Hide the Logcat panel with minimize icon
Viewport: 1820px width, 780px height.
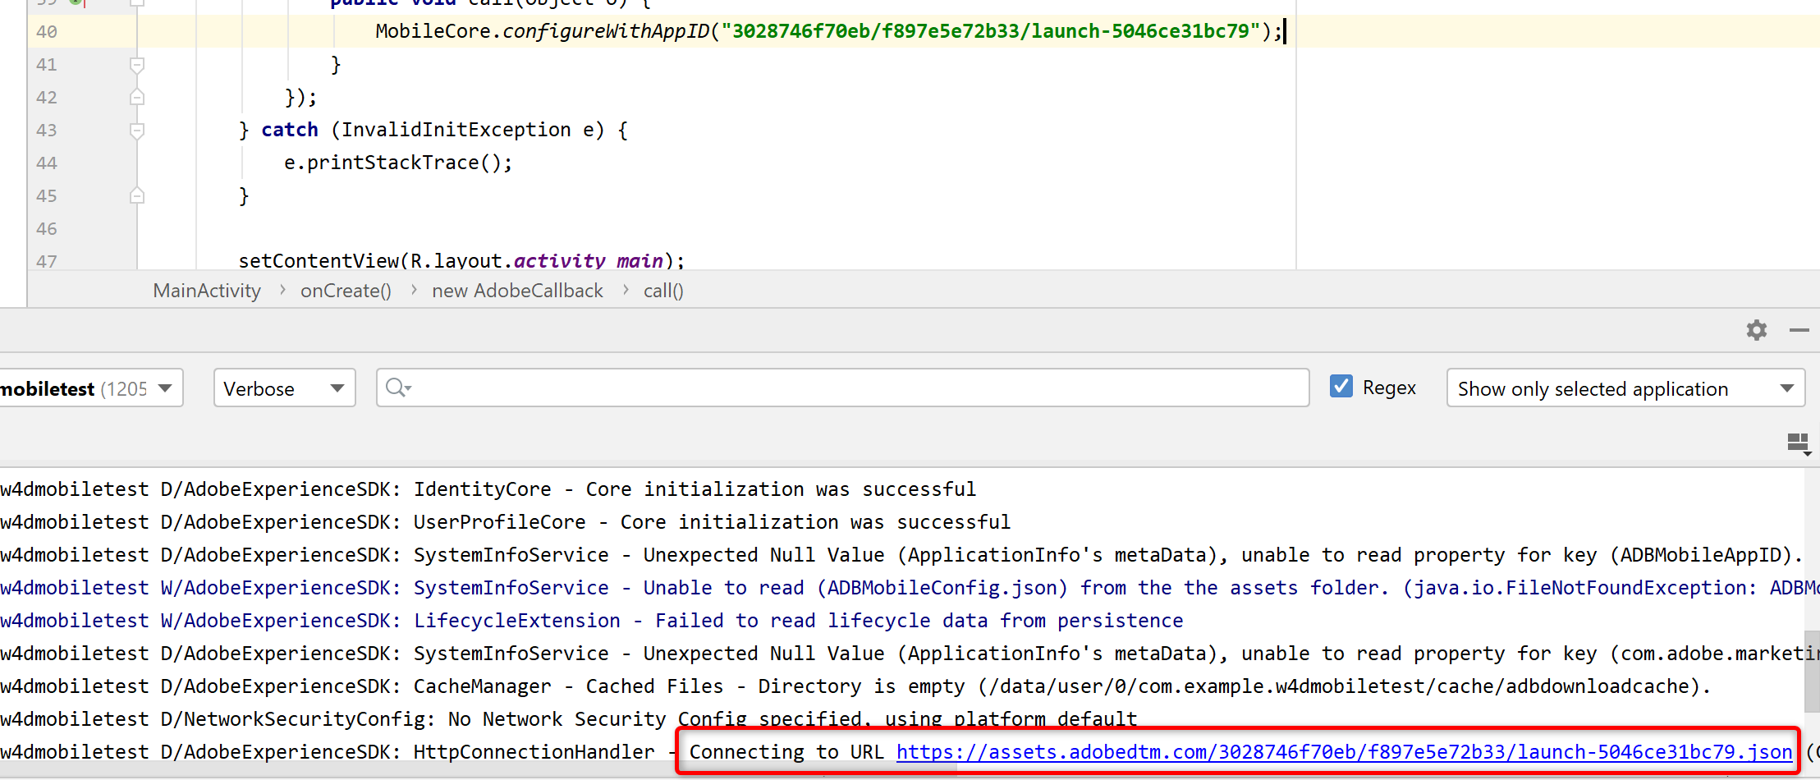1799,330
